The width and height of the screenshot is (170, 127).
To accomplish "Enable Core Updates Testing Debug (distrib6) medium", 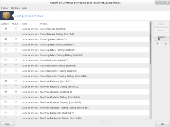I will click(5, 55).
